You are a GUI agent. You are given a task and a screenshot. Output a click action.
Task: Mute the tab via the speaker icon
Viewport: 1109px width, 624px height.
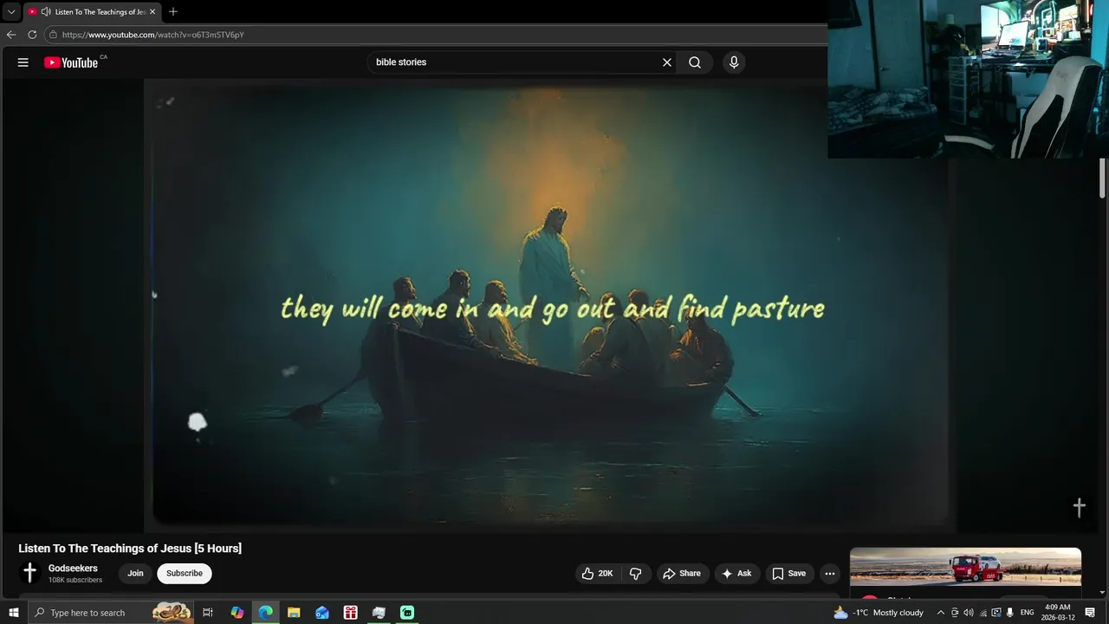point(45,12)
